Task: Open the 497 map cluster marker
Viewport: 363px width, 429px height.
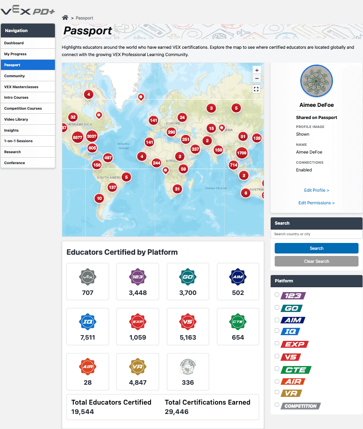Action: (x=108, y=158)
